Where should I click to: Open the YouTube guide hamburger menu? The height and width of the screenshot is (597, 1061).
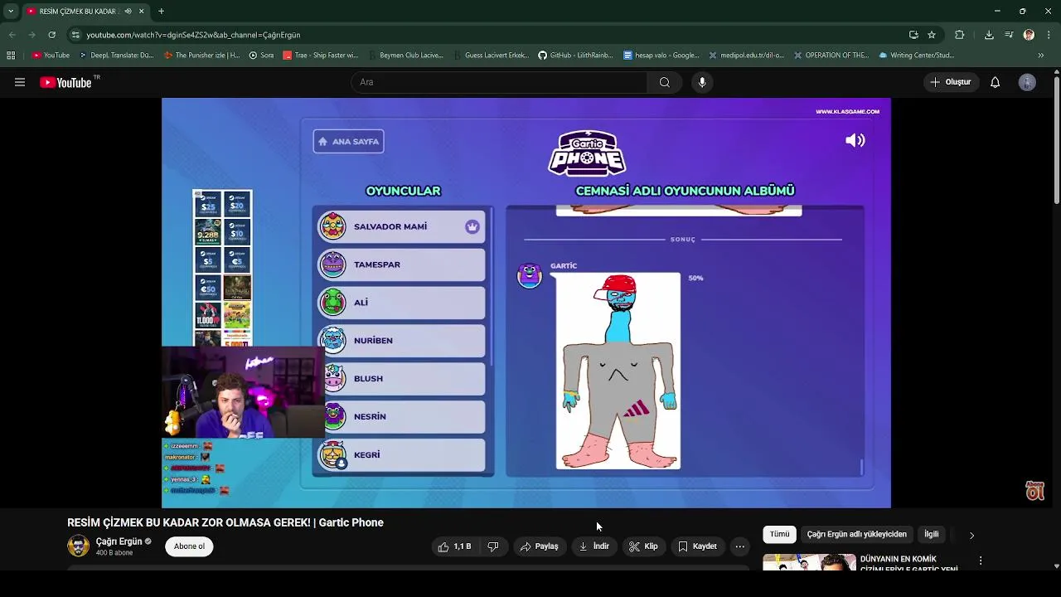point(20,82)
